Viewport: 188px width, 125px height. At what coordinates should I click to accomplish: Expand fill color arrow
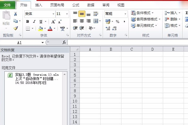coord(45,29)
